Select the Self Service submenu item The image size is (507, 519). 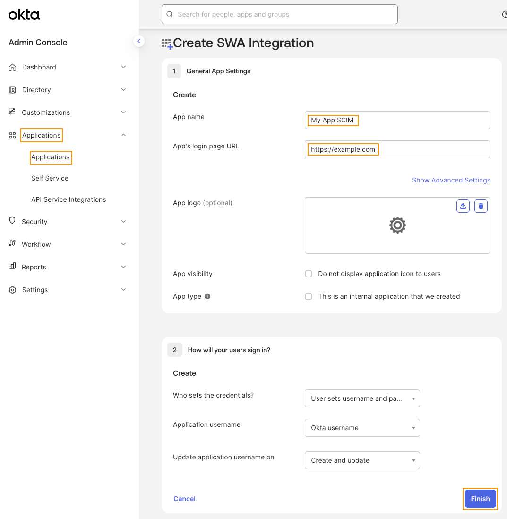50,178
